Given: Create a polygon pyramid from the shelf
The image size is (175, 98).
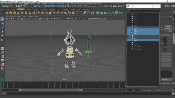Looking at the screenshot, I should click(x=30, y=13).
